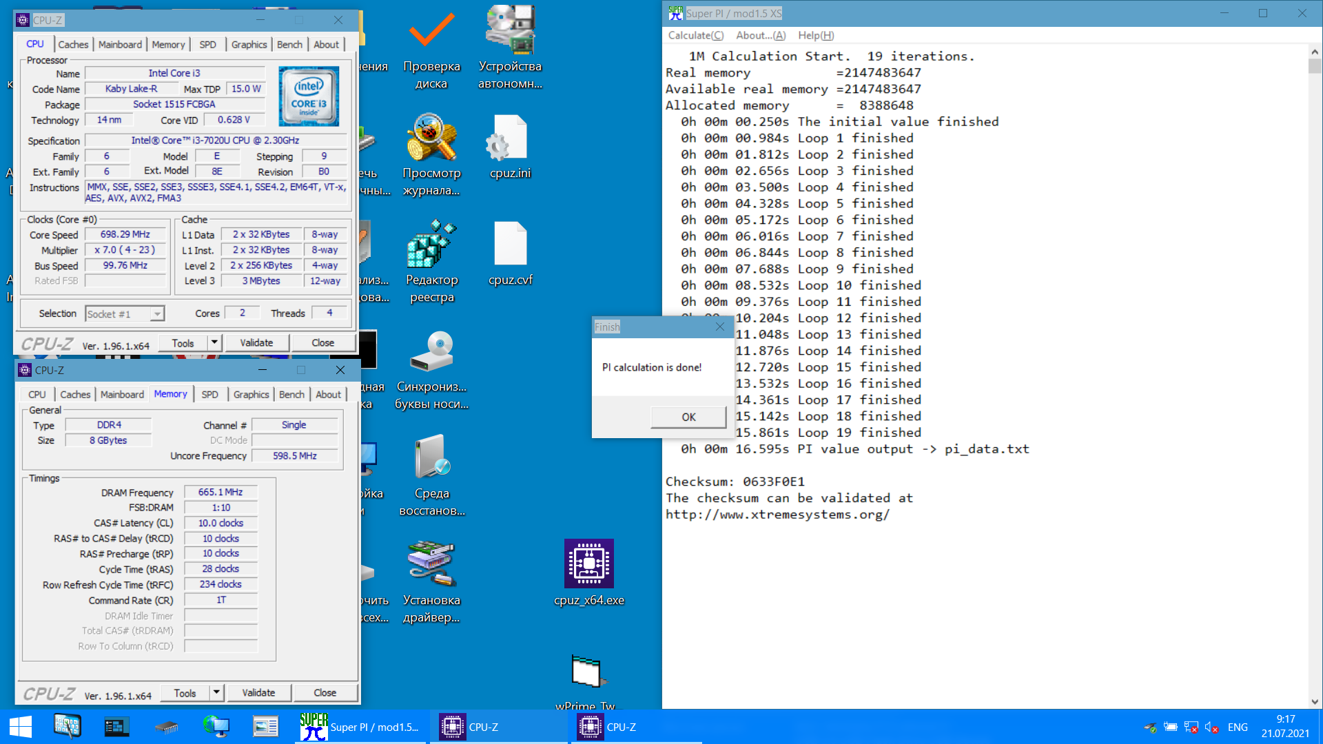Click Super PI scrollbar down arrow
Viewport: 1323px width, 744px height.
coord(1315,701)
